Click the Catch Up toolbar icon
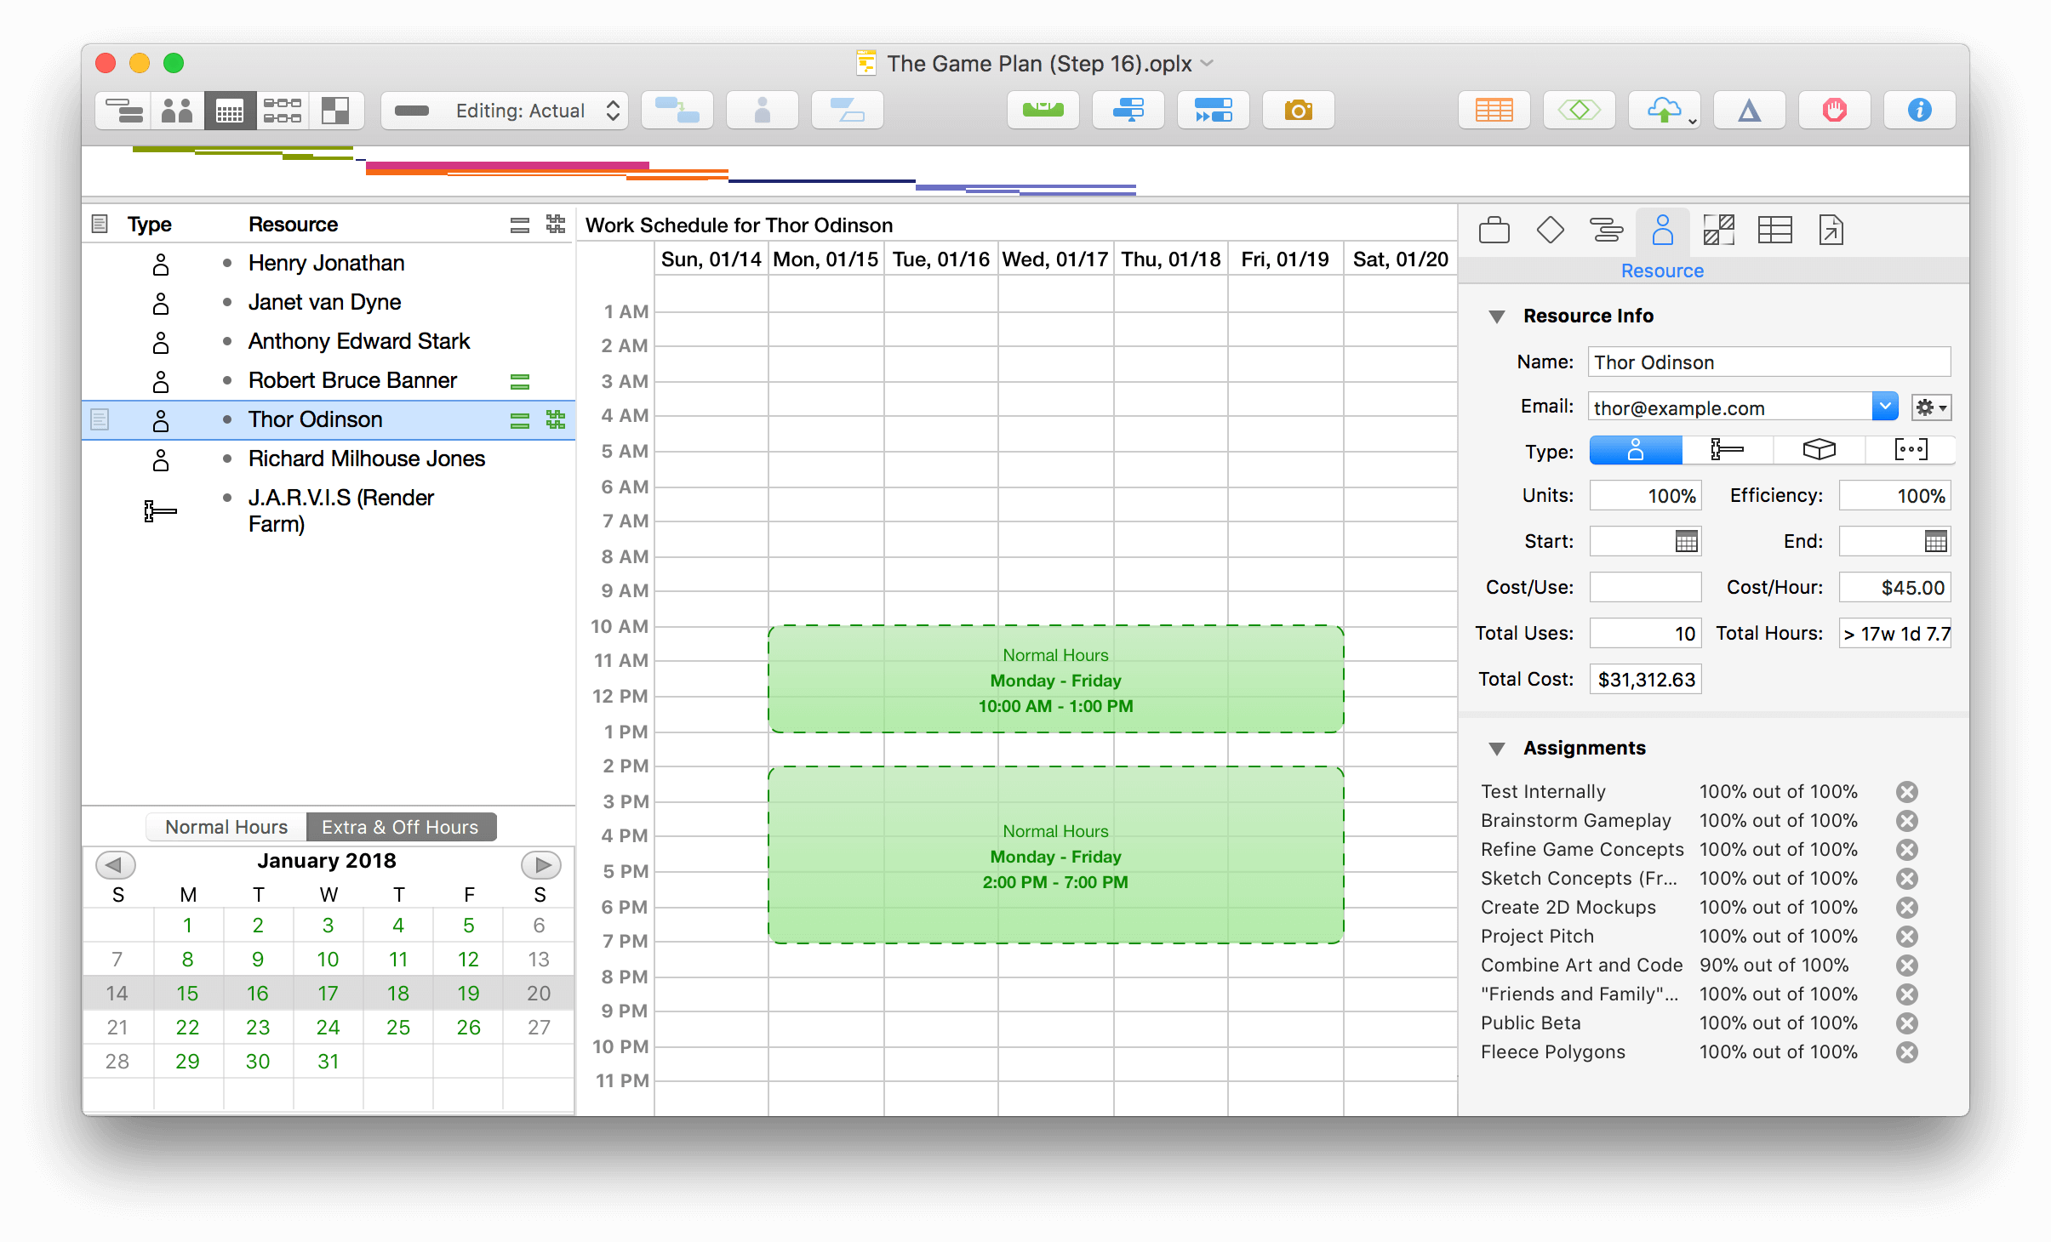 click(1128, 111)
